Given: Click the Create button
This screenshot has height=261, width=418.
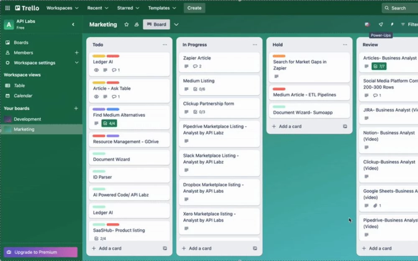Looking at the screenshot, I should point(194,8).
